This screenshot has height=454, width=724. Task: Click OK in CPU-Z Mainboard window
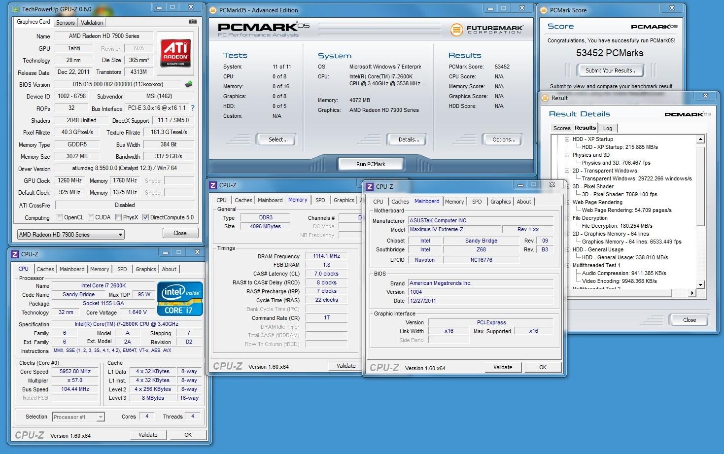coord(543,367)
